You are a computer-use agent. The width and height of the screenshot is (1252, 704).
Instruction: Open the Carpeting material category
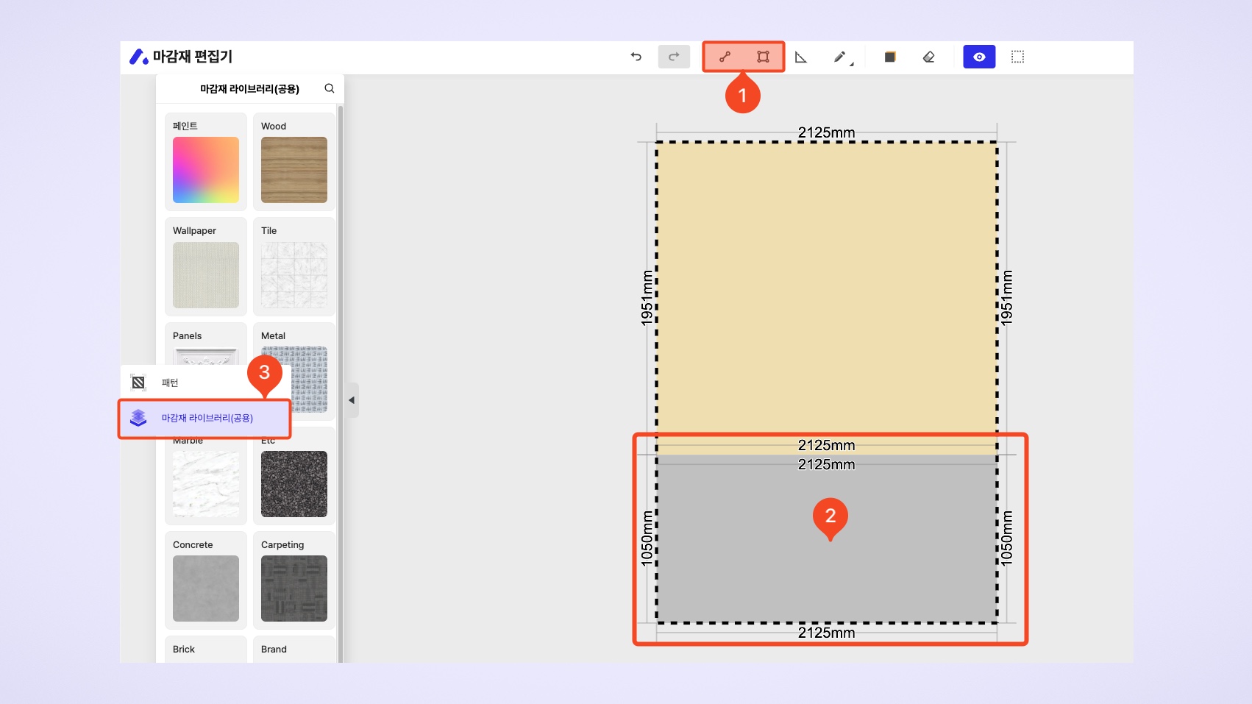point(294,580)
